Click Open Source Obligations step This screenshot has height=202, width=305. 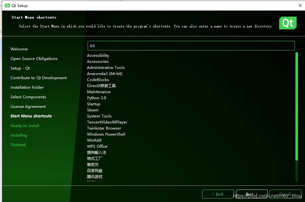[34, 59]
